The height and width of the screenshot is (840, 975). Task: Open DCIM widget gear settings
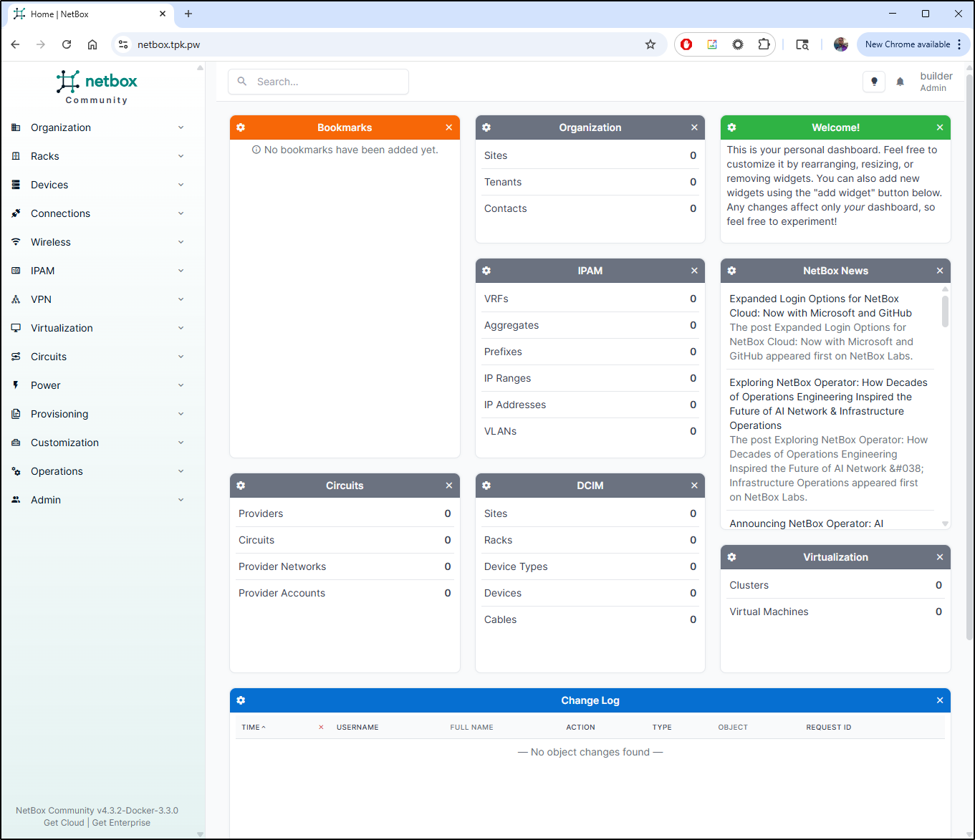click(x=486, y=486)
